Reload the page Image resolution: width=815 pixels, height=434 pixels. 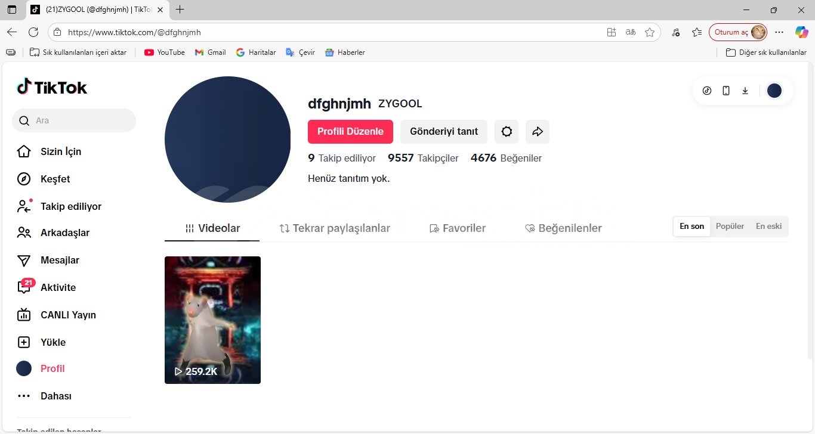[x=33, y=32]
